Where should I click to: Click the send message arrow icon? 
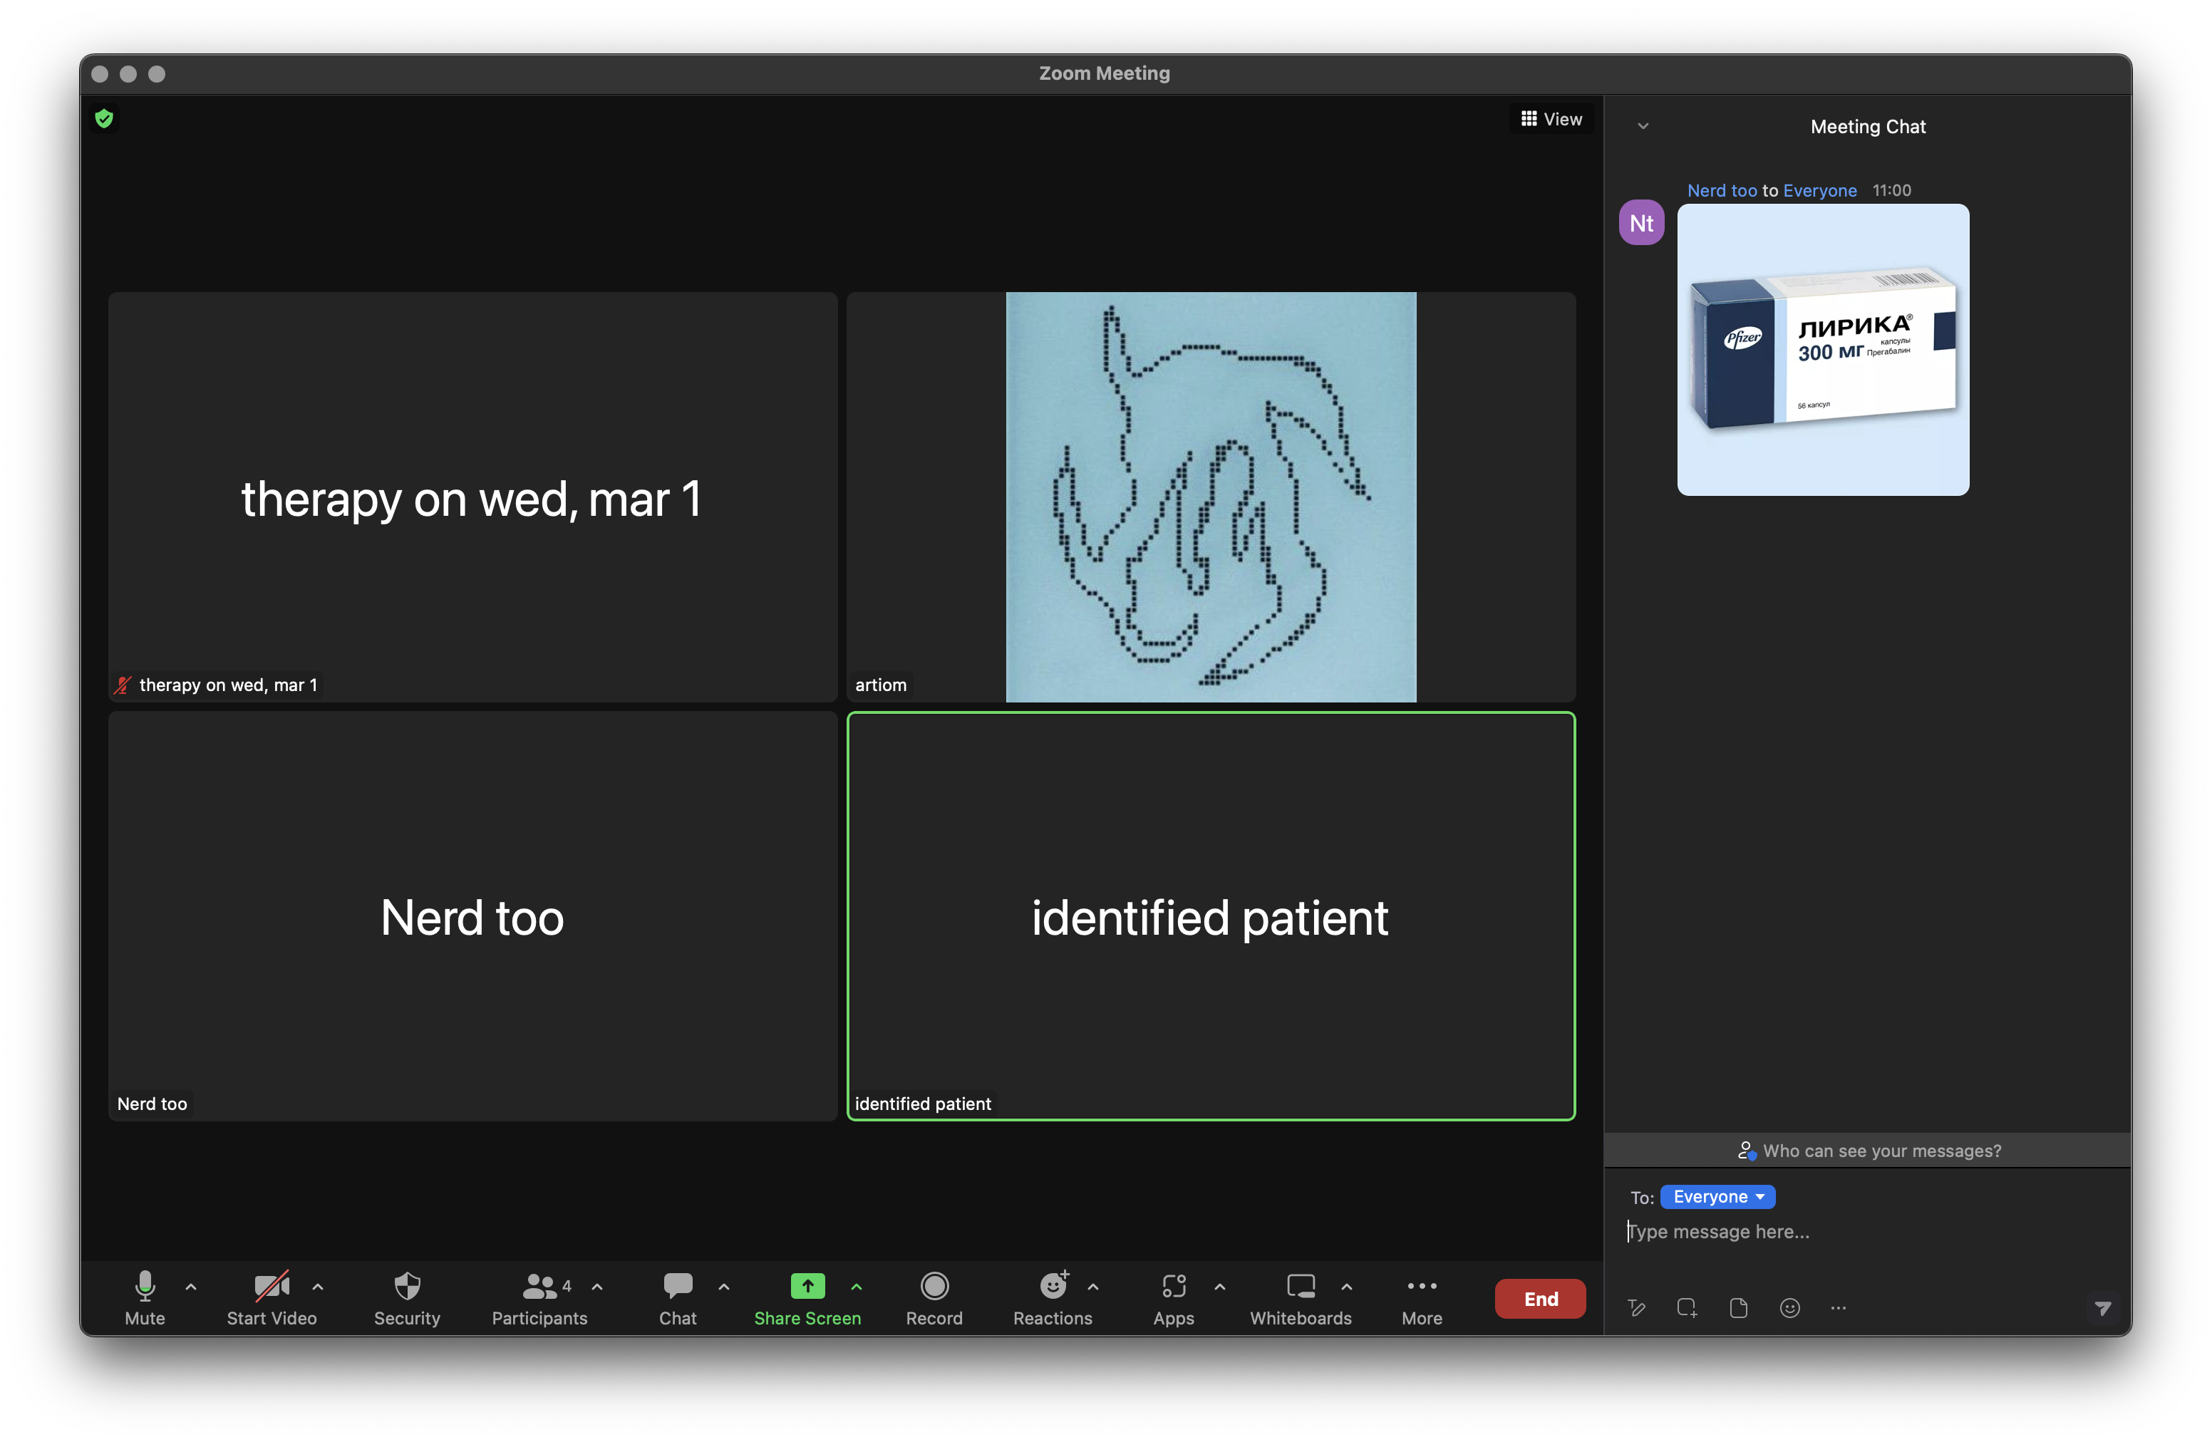pyautogui.click(x=2102, y=1308)
